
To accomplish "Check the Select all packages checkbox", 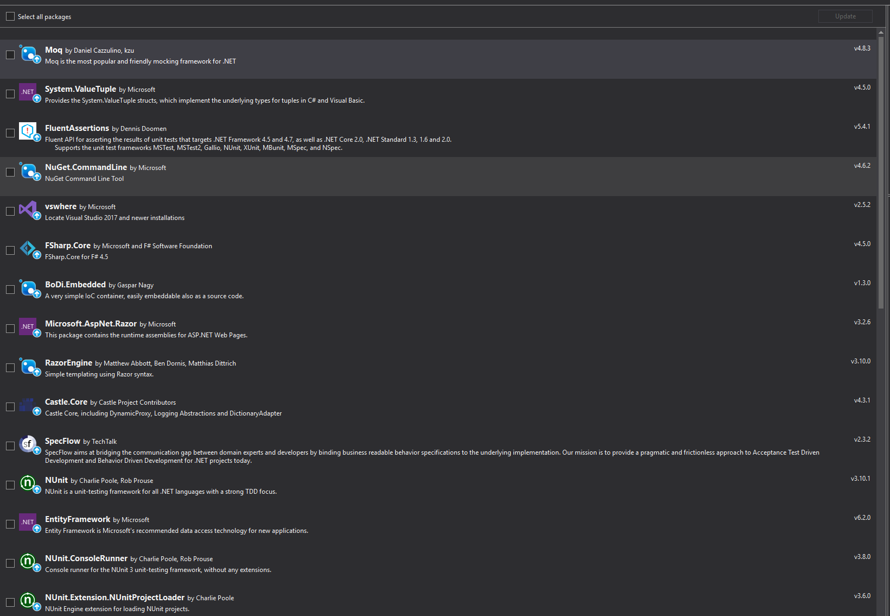I will [10, 16].
